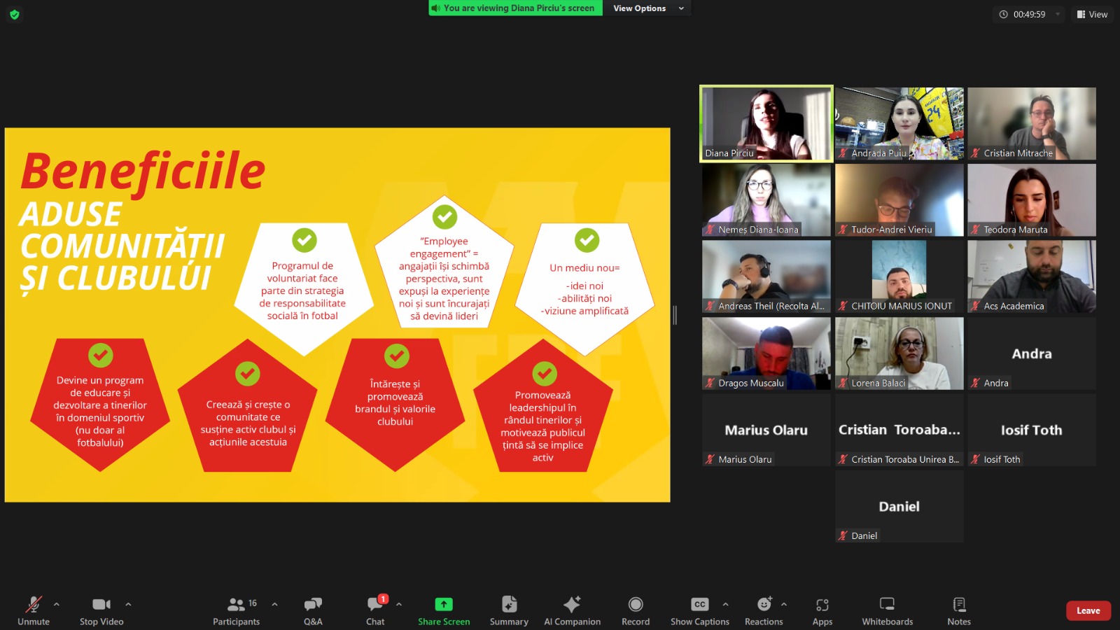Expand video options arrow beside Stop Video
This screenshot has height=630, width=1120.
(128, 604)
